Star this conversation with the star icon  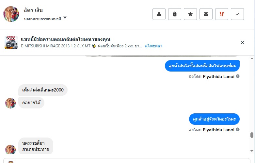pos(190,14)
